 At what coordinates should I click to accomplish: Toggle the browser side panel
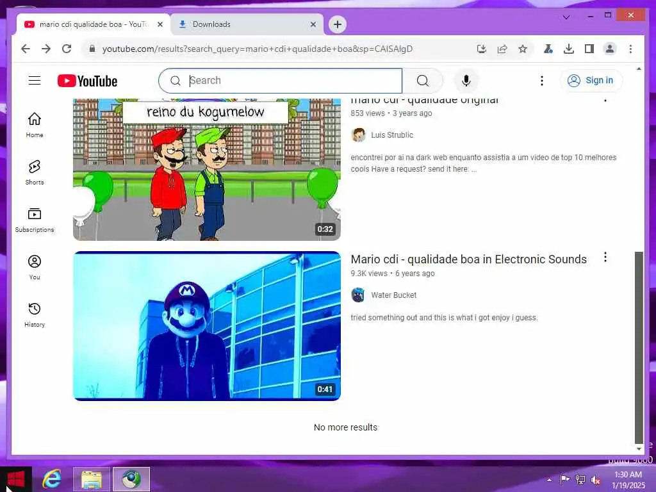click(589, 49)
